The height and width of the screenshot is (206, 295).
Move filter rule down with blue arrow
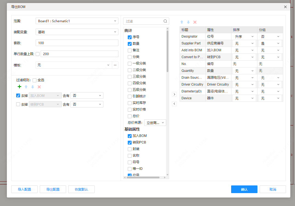[33, 87]
